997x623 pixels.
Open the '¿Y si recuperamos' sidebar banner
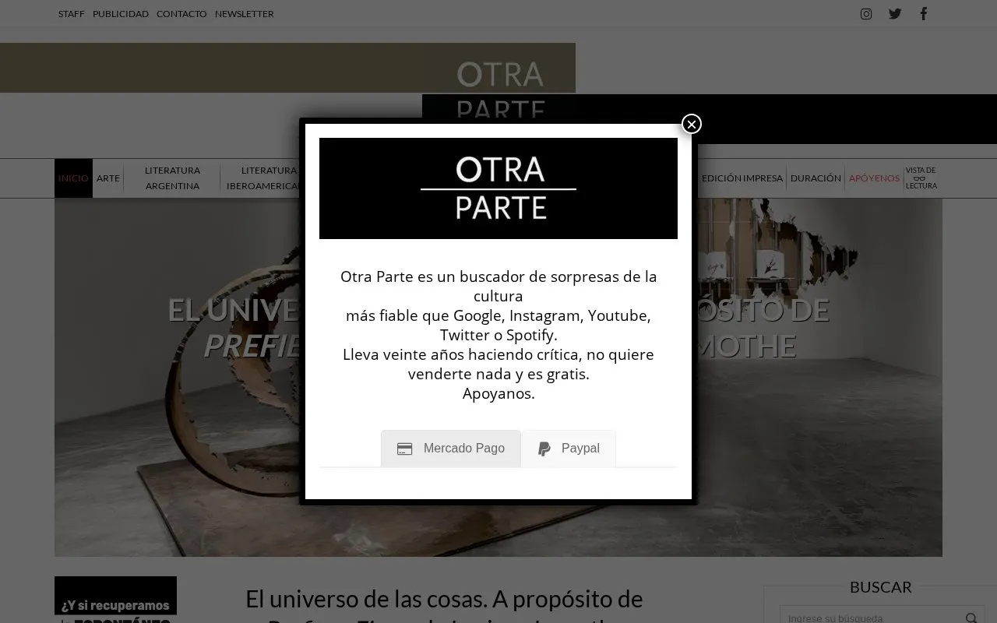[x=115, y=600]
